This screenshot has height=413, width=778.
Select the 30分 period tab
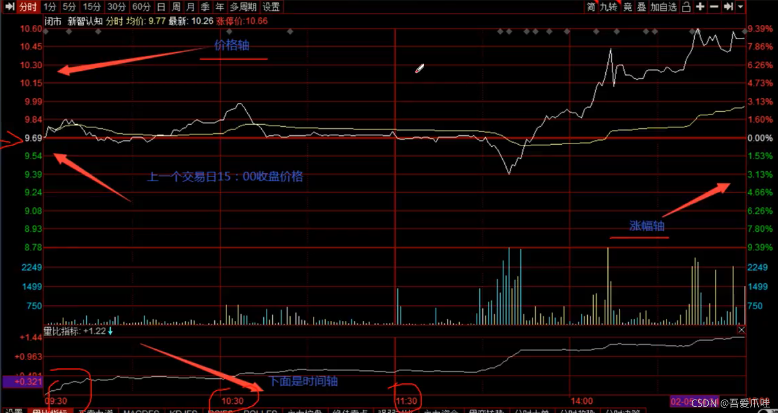116,7
